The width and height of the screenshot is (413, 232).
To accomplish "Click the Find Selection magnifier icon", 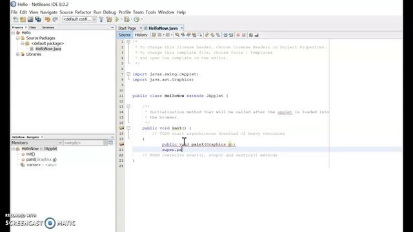I will 177,35.
